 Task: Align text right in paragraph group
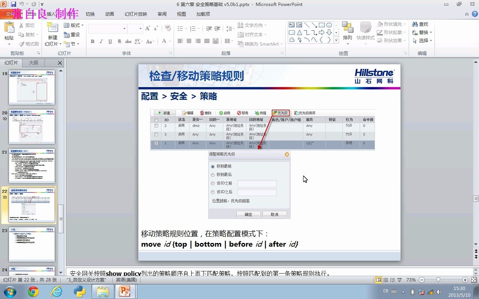198,41
